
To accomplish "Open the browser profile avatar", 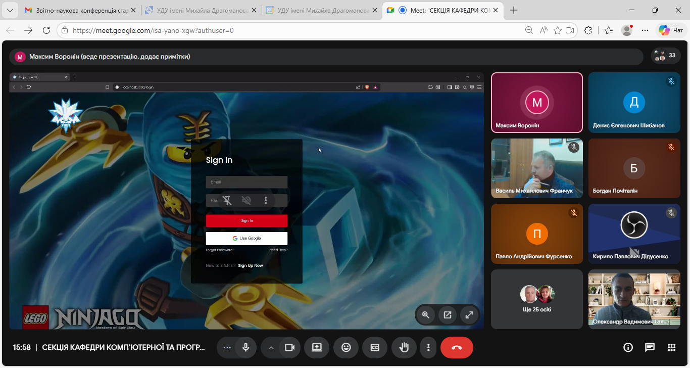I will click(627, 30).
